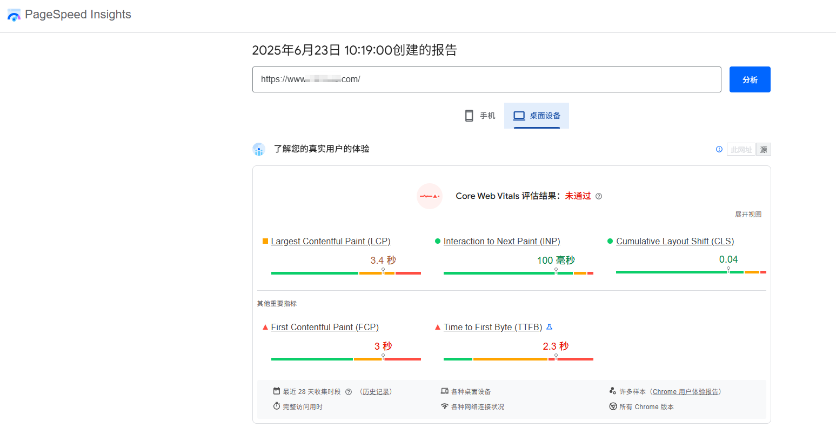Image resolution: width=836 pixels, height=434 pixels.
Task: Switch the report view to 此网址
Action: [x=741, y=150]
